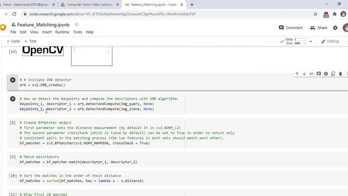Image resolution: width=348 pixels, height=196 pixels.
Task: Run the detectAndCompute code cell
Action: [x=13, y=99]
